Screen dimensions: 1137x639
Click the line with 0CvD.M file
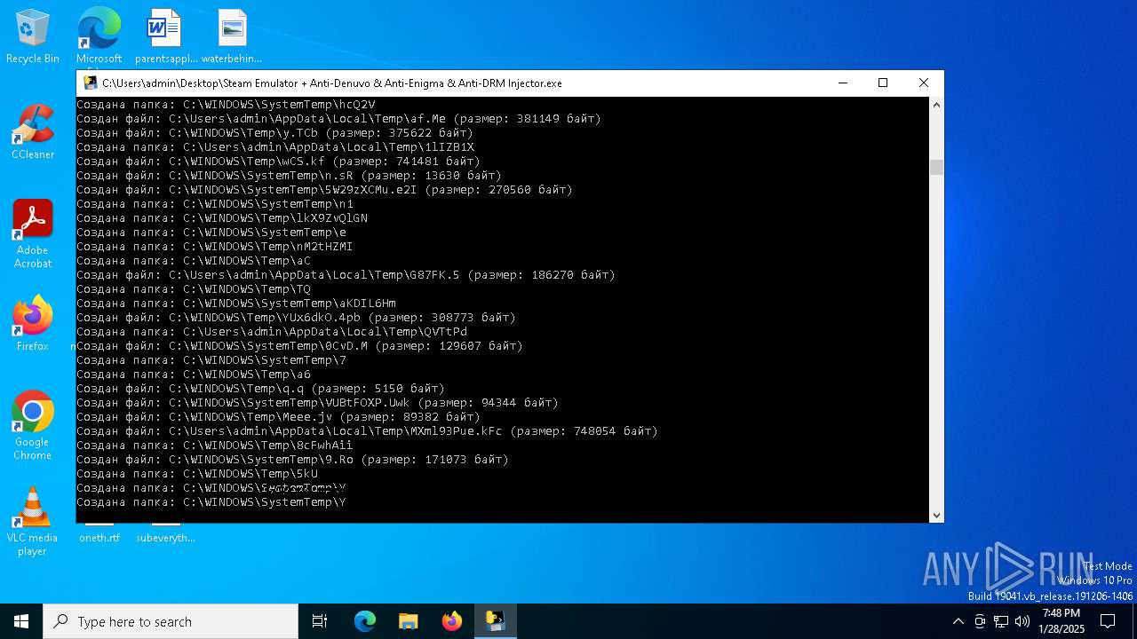[299, 346]
